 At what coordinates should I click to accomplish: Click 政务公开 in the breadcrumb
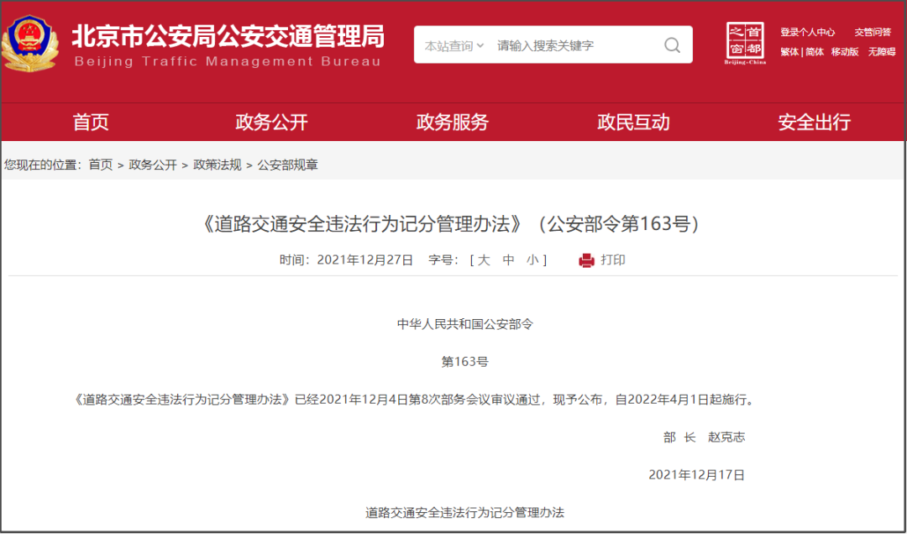click(153, 165)
